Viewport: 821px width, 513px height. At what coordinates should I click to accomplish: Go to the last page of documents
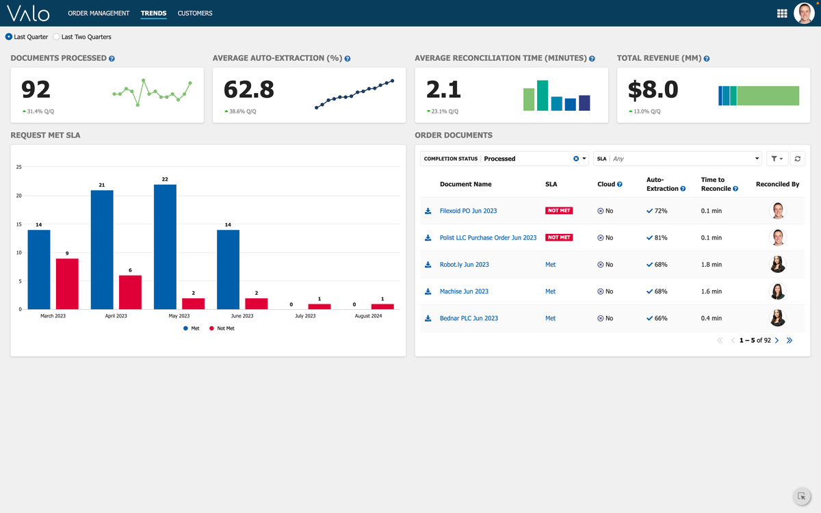790,341
